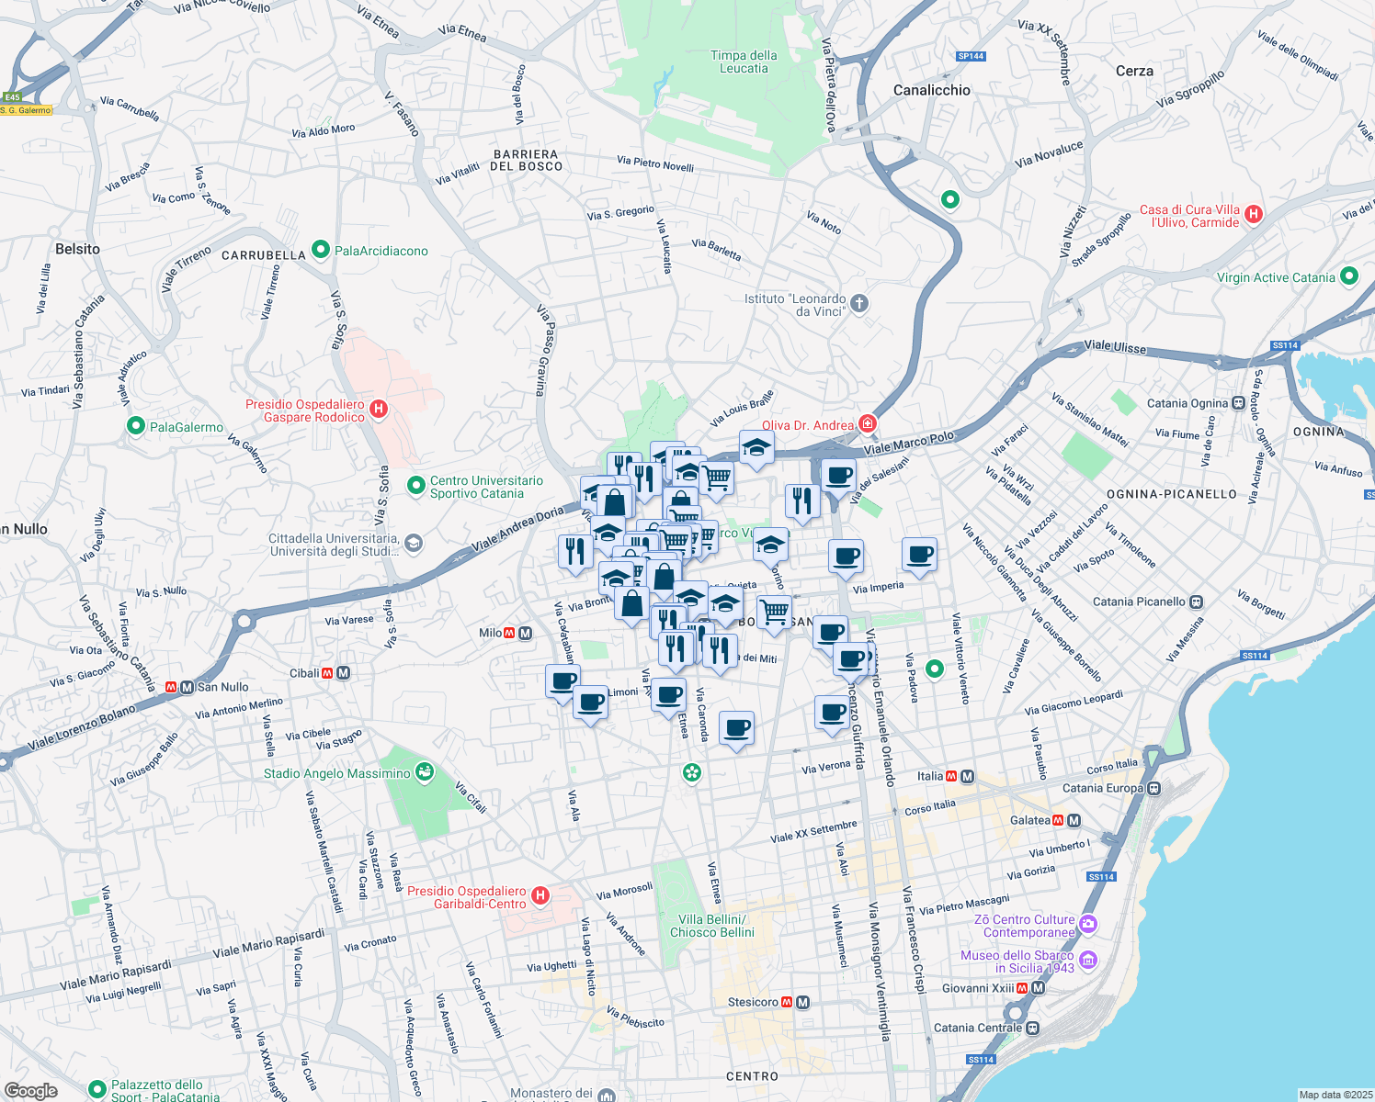
Task: Click coffee cup marker touching Via dei Salesiani label
Action: (x=838, y=478)
